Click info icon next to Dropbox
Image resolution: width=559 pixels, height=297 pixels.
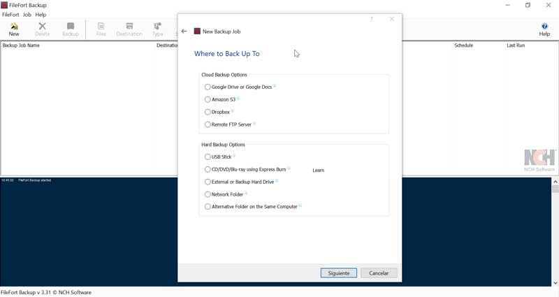pos(233,111)
